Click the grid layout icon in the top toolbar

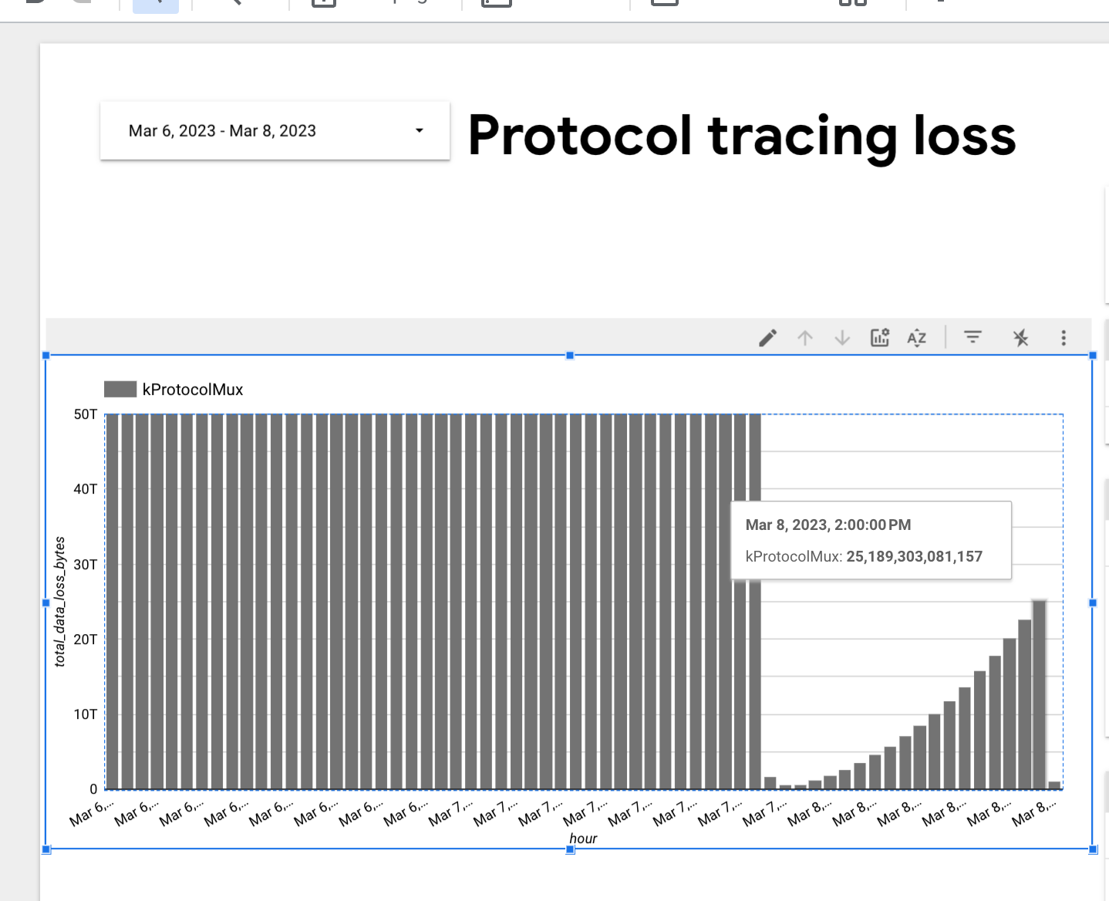point(851,4)
